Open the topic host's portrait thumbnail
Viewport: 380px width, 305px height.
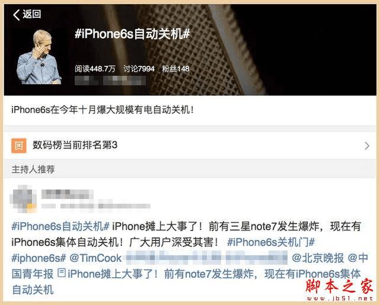39,57
